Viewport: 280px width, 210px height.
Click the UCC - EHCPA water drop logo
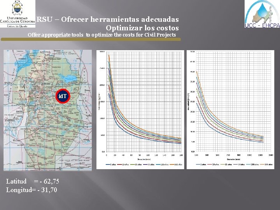(x=262, y=14)
